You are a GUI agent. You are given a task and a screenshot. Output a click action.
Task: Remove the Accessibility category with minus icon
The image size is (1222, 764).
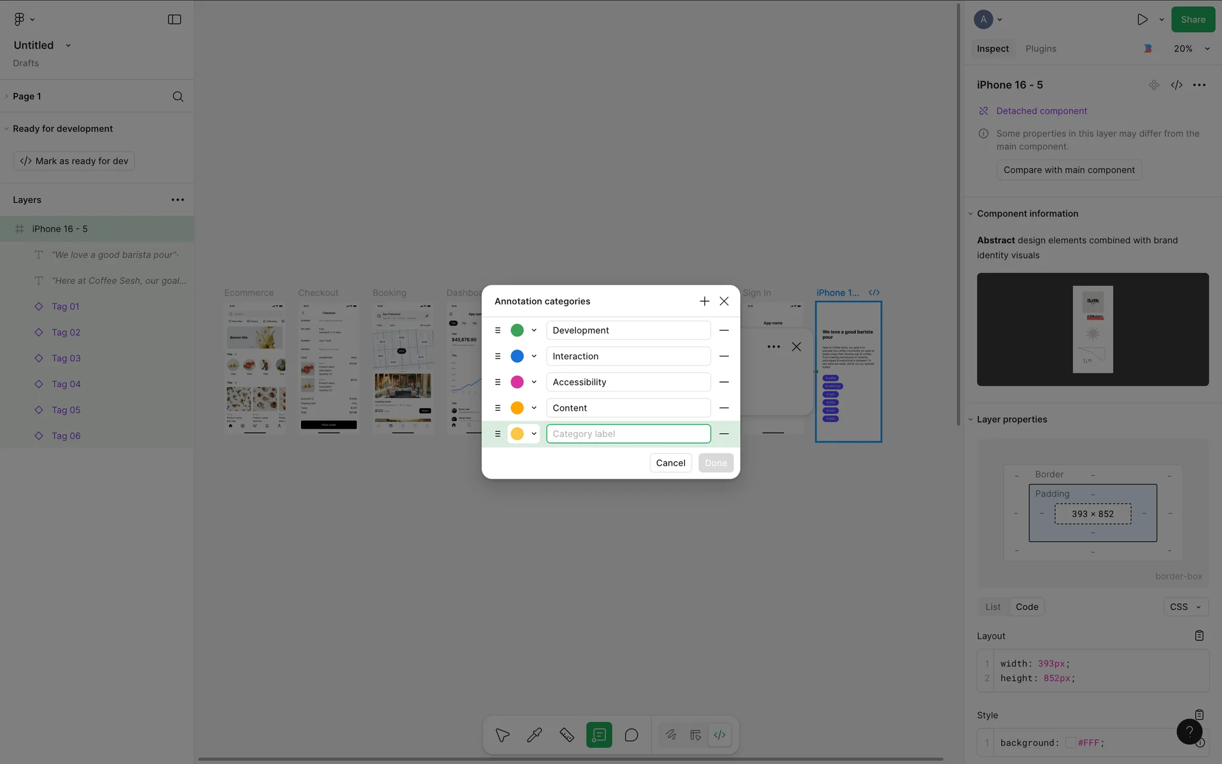(724, 382)
